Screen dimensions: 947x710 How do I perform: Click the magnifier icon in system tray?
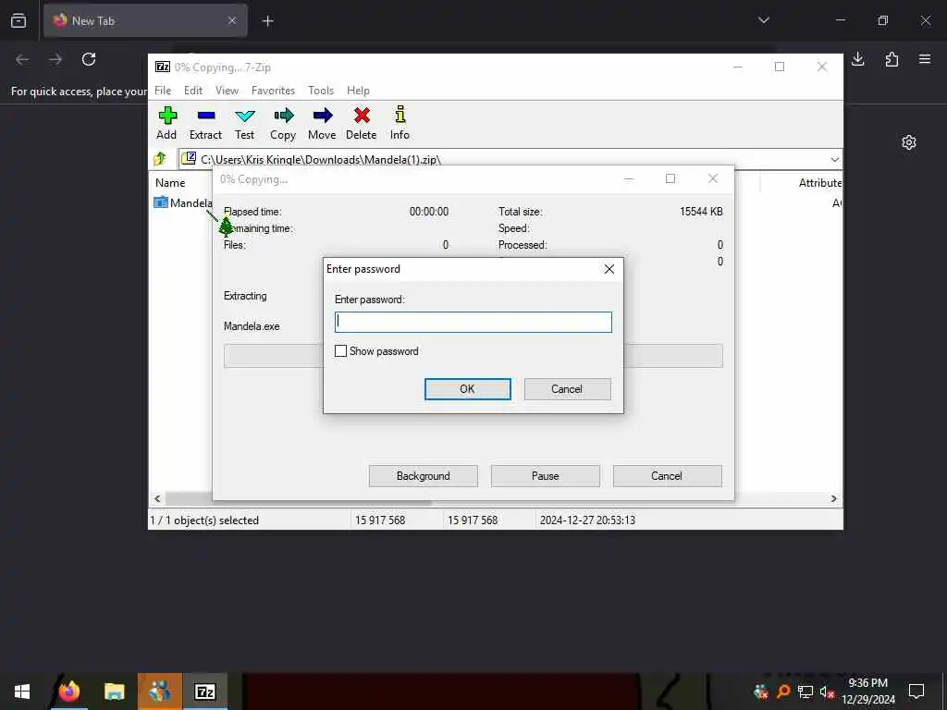[783, 692]
